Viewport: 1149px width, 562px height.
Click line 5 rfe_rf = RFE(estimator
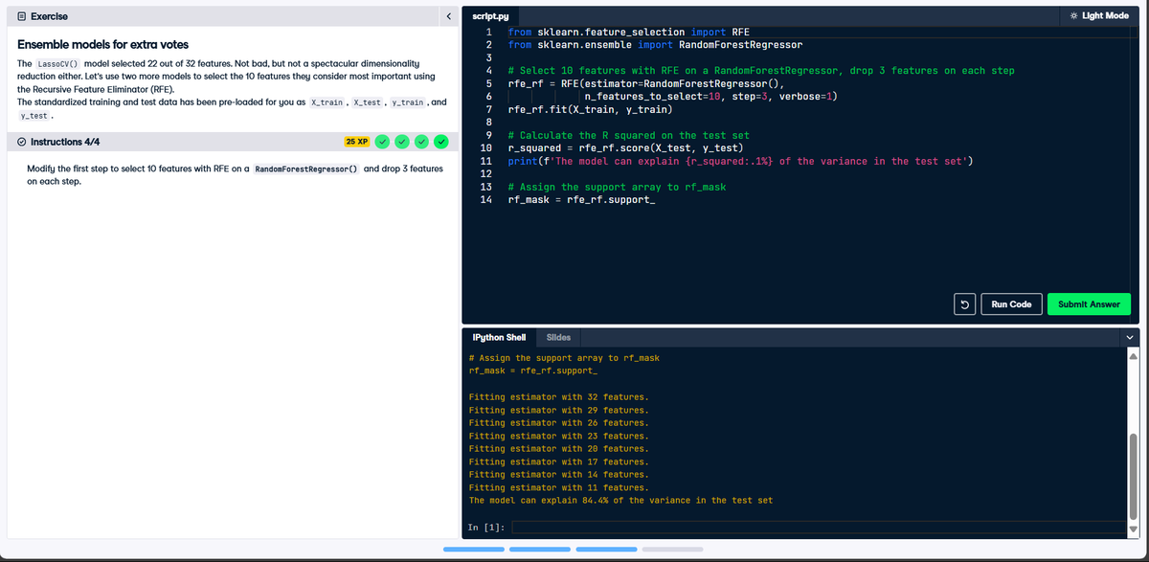(x=646, y=84)
